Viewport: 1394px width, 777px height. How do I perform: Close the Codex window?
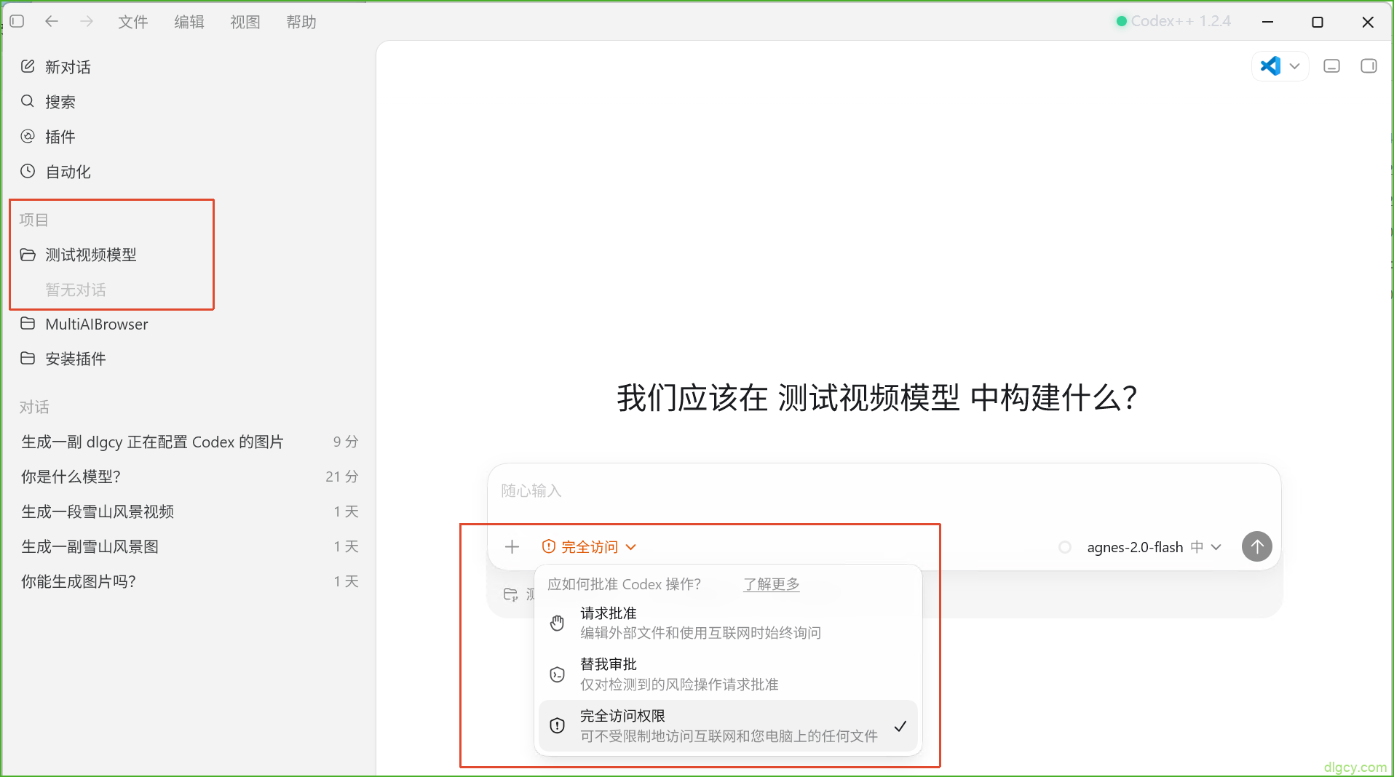coord(1368,22)
